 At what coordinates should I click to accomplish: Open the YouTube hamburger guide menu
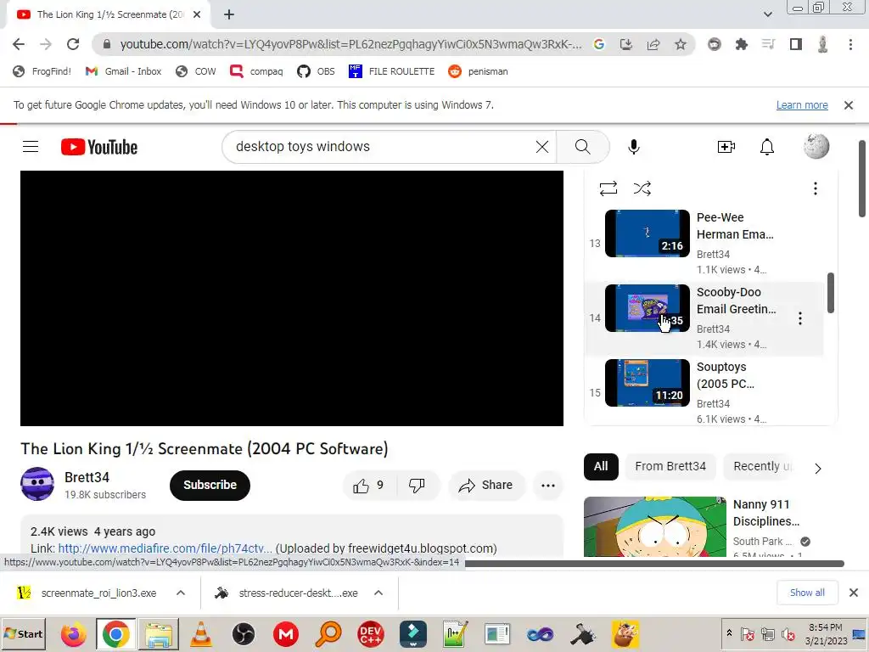31,147
